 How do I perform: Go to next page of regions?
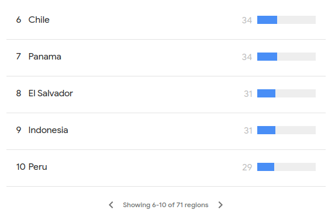coord(220,205)
